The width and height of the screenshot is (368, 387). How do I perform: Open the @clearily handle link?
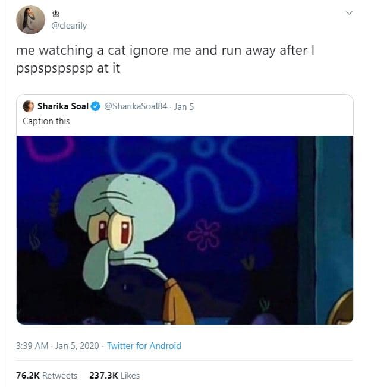(x=69, y=26)
